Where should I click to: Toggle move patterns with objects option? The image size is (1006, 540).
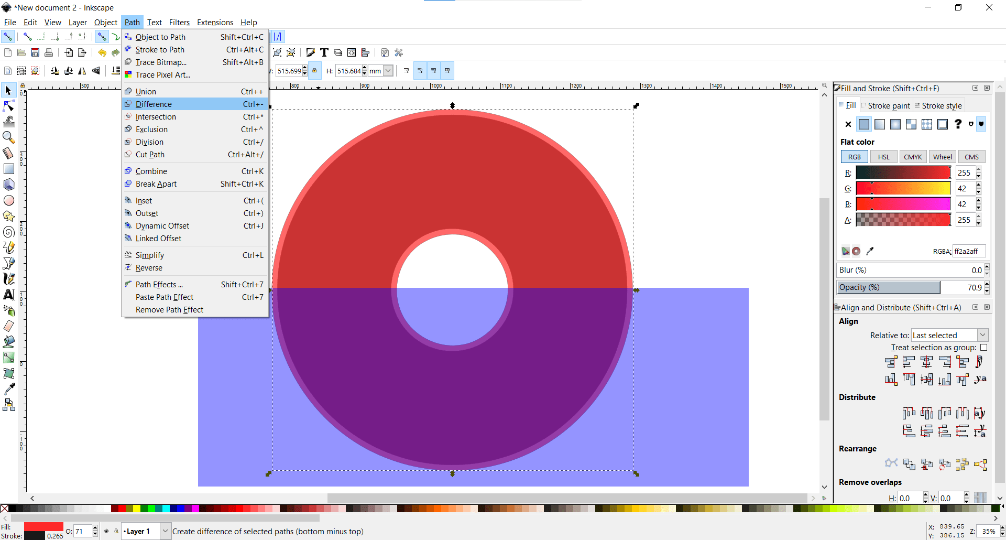447,71
